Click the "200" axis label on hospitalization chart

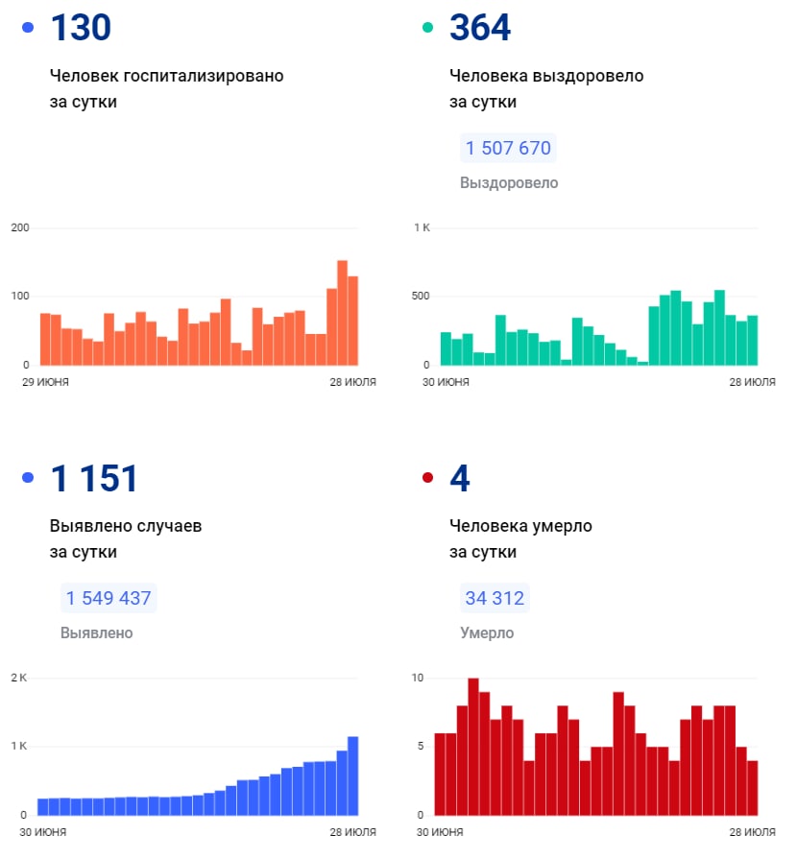[x=20, y=227]
